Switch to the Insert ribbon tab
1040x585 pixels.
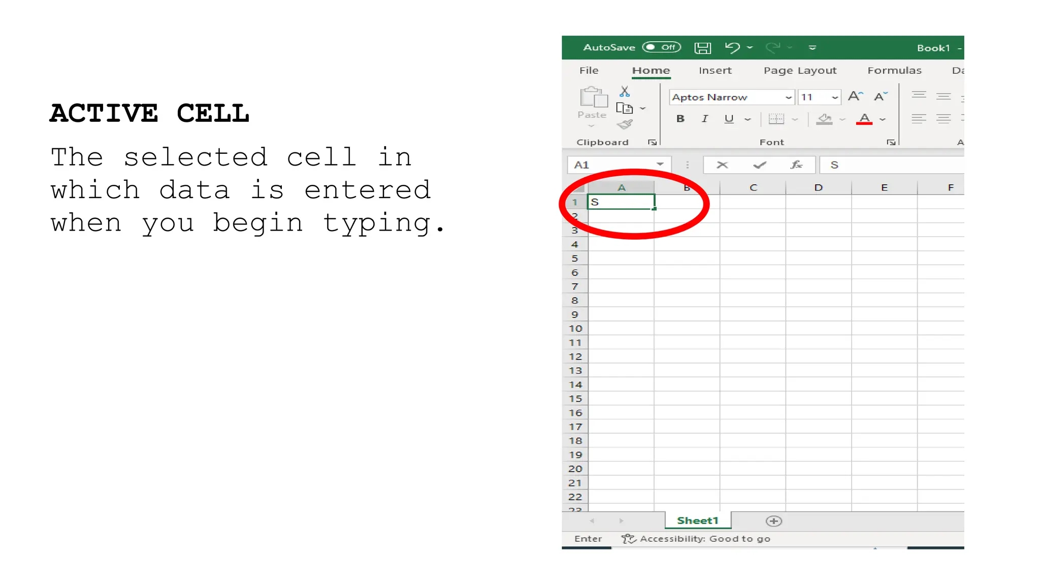click(715, 71)
